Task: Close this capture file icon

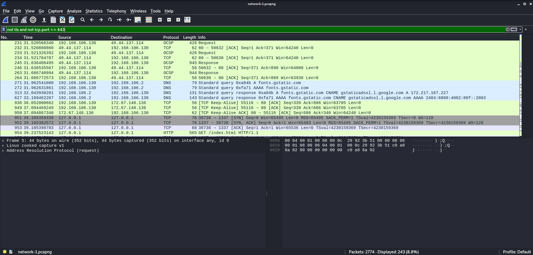Action: click(x=62, y=20)
